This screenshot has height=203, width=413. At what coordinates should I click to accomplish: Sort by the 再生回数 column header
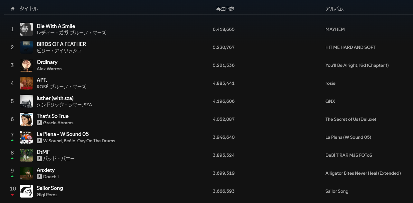[225, 9]
